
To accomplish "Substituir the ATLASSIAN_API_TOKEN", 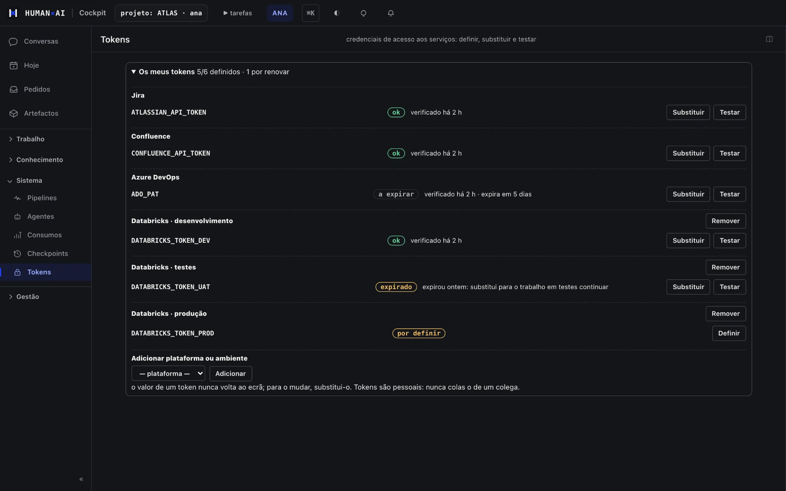I will 688,112.
